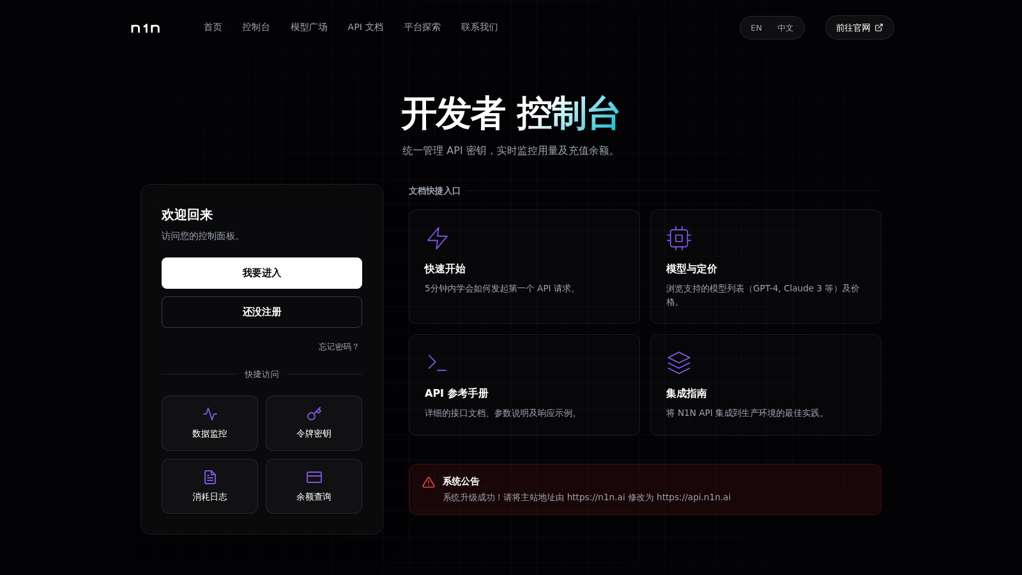Click the 统一管理 API 密钥 subtitle text
This screenshot has height=575, width=1022.
tap(511, 151)
